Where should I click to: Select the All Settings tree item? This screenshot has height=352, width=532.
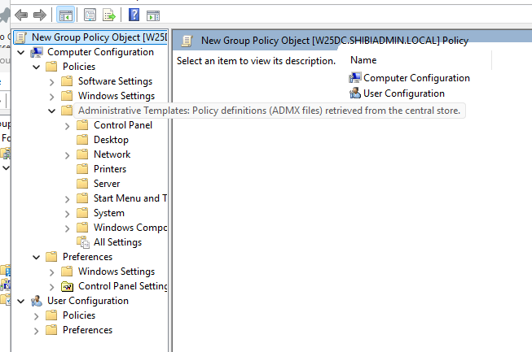pos(118,242)
